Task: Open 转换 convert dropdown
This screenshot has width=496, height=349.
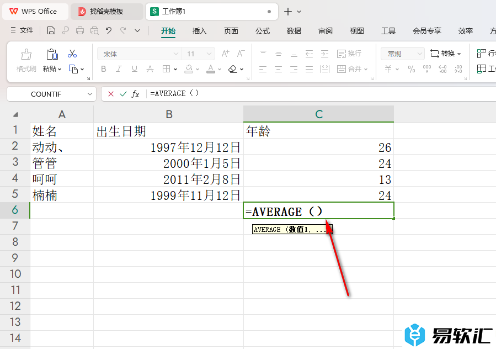Action: tap(445, 54)
